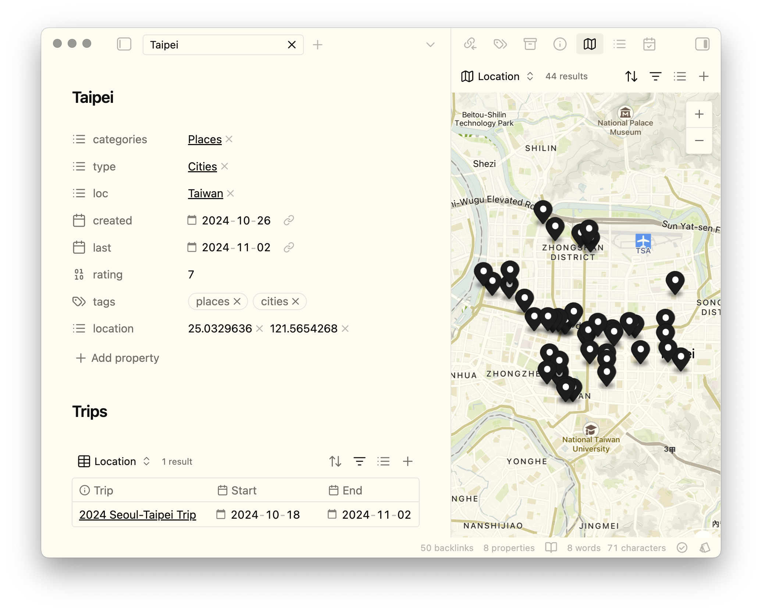Screen dimensions: 762x612
Task: Open the tab list chevron dropdown
Action: (x=430, y=45)
